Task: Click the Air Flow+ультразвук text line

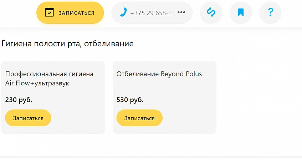Action: coord(37,83)
